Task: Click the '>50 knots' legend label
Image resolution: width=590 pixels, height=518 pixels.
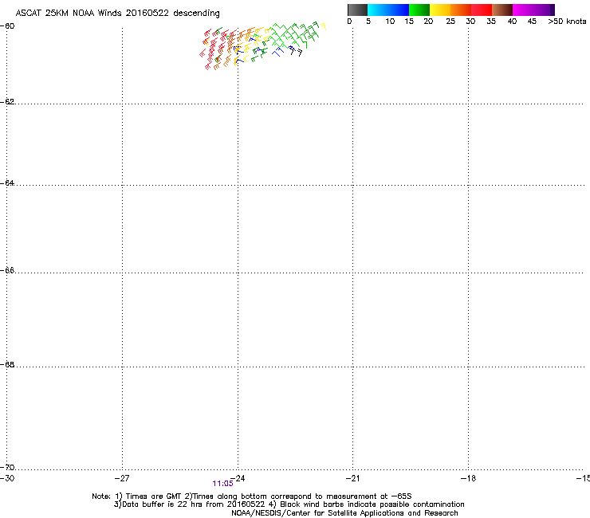Action: point(567,22)
